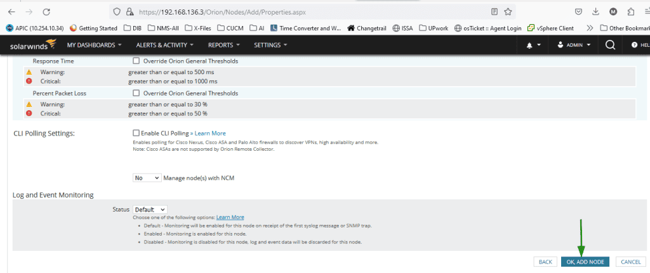
Task: Open the notifications bell icon
Action: pos(529,46)
